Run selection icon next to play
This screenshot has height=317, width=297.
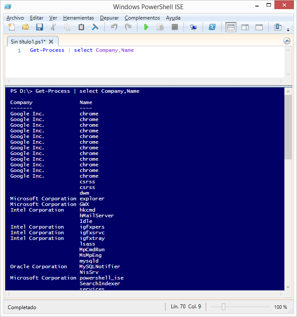tap(160, 27)
